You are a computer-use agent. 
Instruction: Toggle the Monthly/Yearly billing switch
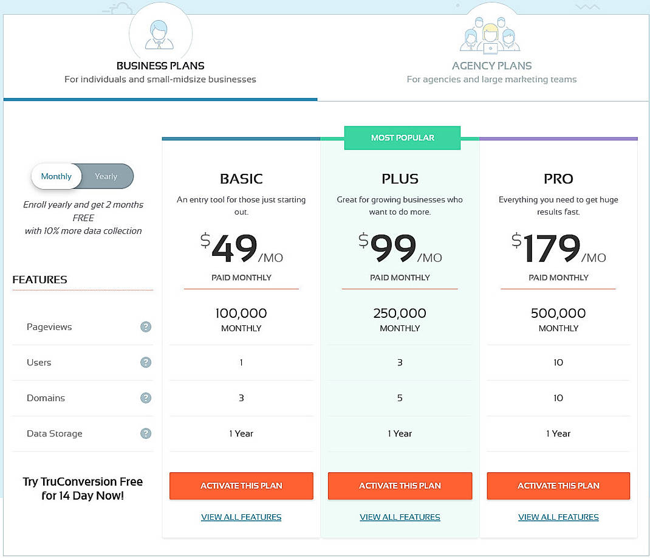[x=82, y=176]
